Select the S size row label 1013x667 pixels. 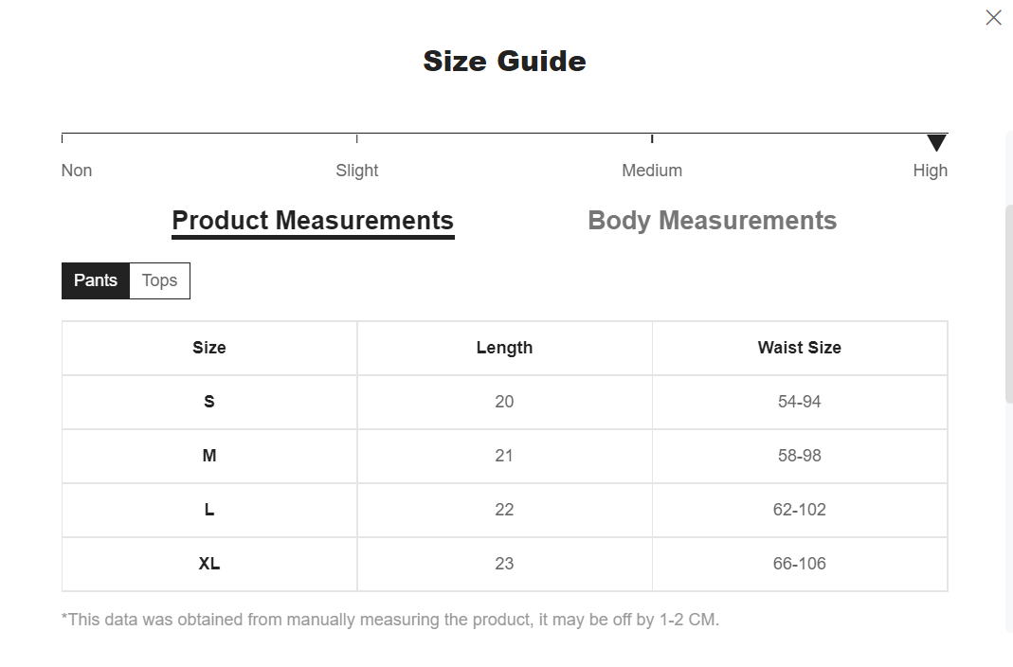[x=209, y=402]
